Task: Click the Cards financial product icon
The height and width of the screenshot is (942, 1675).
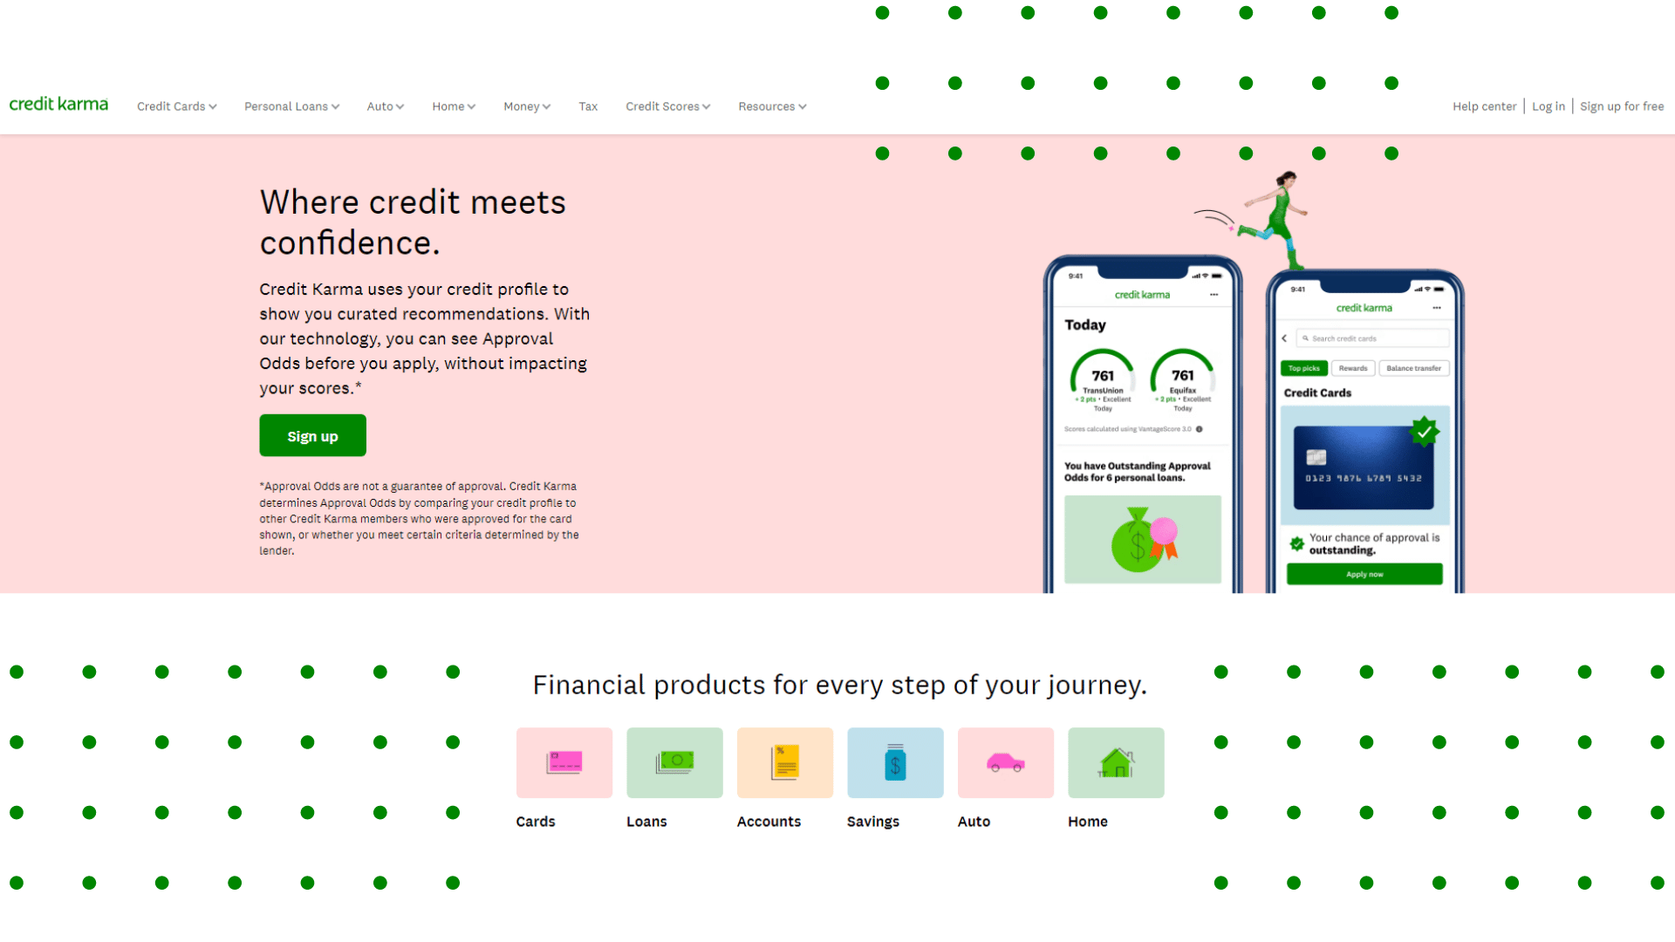Action: 564,761
